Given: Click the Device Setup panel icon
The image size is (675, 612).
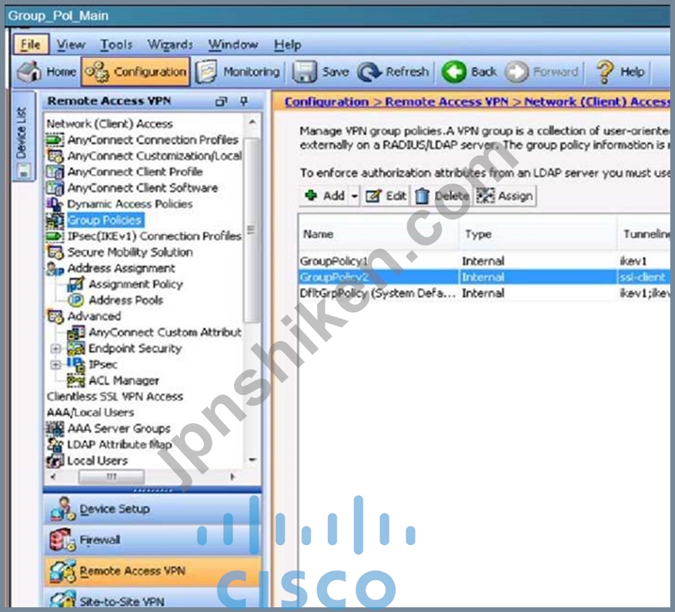Looking at the screenshot, I should pos(62,509).
